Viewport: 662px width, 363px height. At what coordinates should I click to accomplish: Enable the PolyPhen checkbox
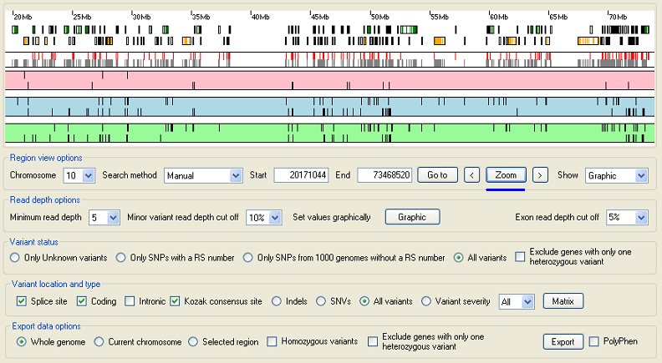click(593, 341)
